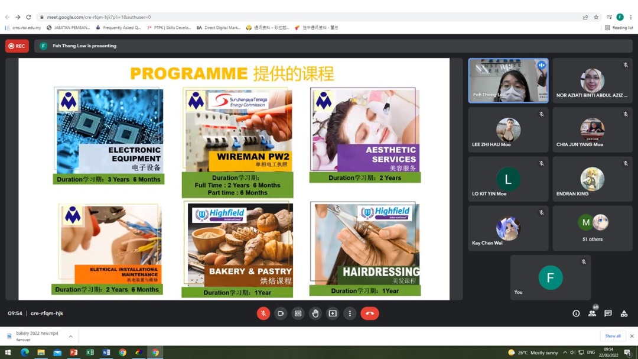Open the Chrome profile avatar
638x359 pixels.
click(620, 17)
